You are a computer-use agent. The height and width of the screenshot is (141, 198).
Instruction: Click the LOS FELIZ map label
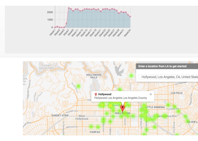click(177, 93)
